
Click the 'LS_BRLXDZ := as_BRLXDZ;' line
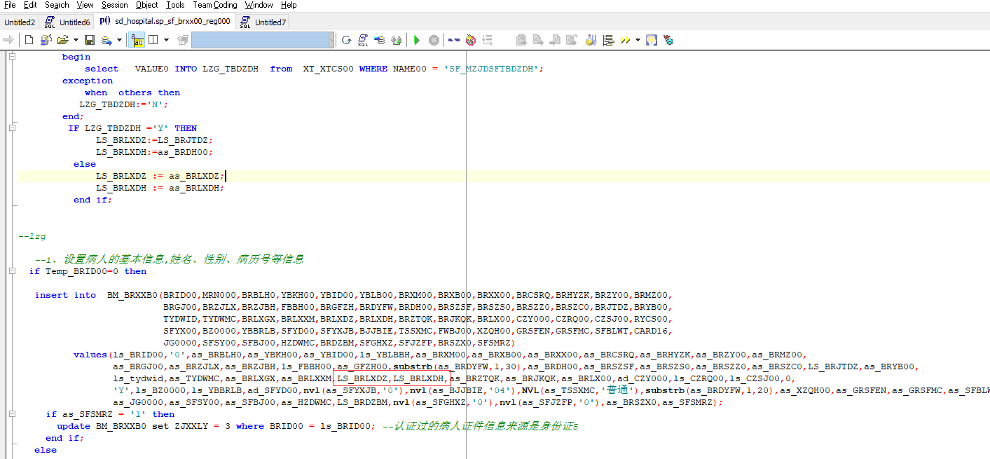pos(160,176)
